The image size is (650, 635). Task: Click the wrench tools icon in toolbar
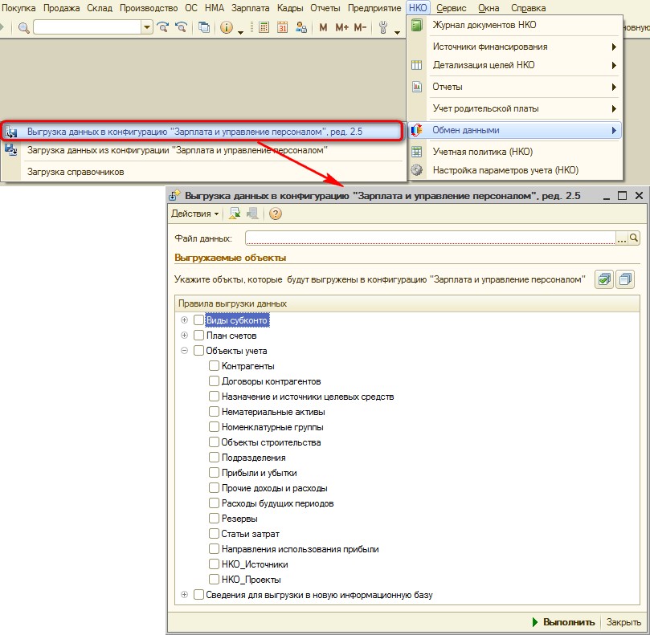383,27
